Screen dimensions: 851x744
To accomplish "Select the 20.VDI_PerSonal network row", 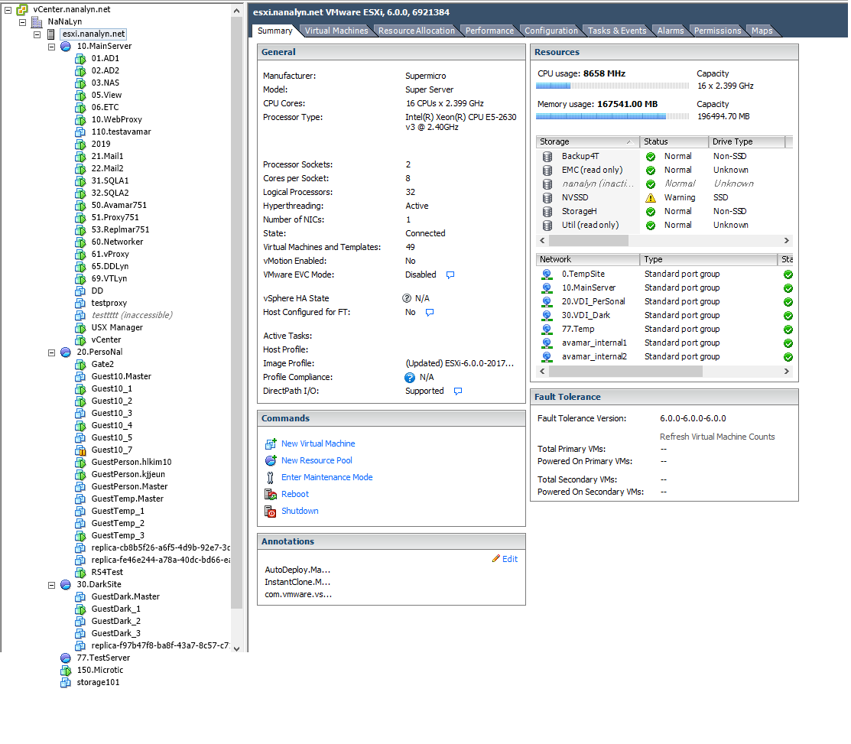I will click(x=664, y=302).
